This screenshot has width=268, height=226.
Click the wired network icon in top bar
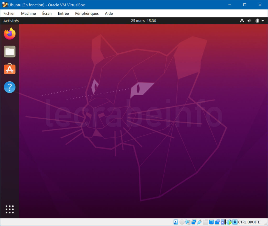(242, 21)
